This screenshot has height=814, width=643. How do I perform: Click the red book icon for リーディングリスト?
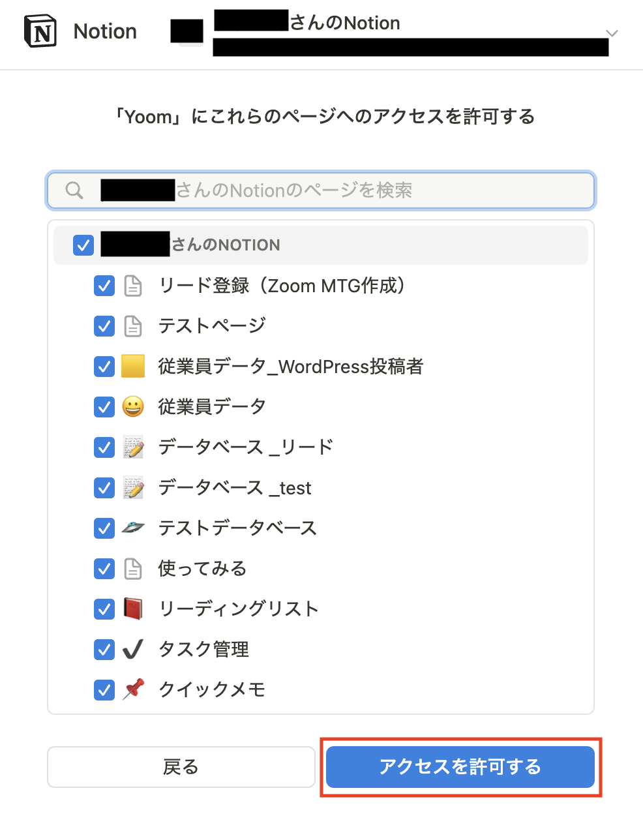133,609
